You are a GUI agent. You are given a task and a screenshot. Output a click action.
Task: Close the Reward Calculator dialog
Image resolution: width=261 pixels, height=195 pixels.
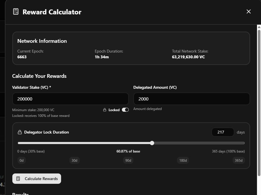point(248,11)
